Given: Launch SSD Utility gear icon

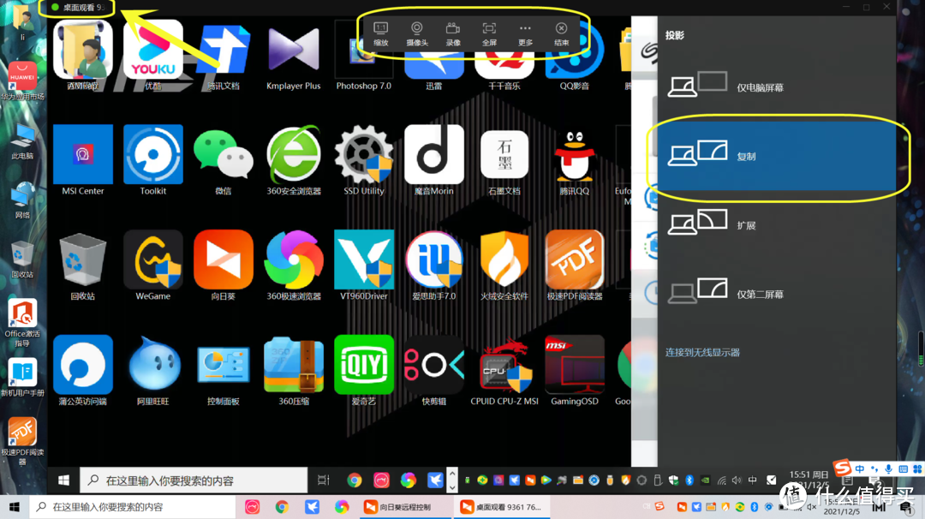Looking at the screenshot, I should coord(363,160).
